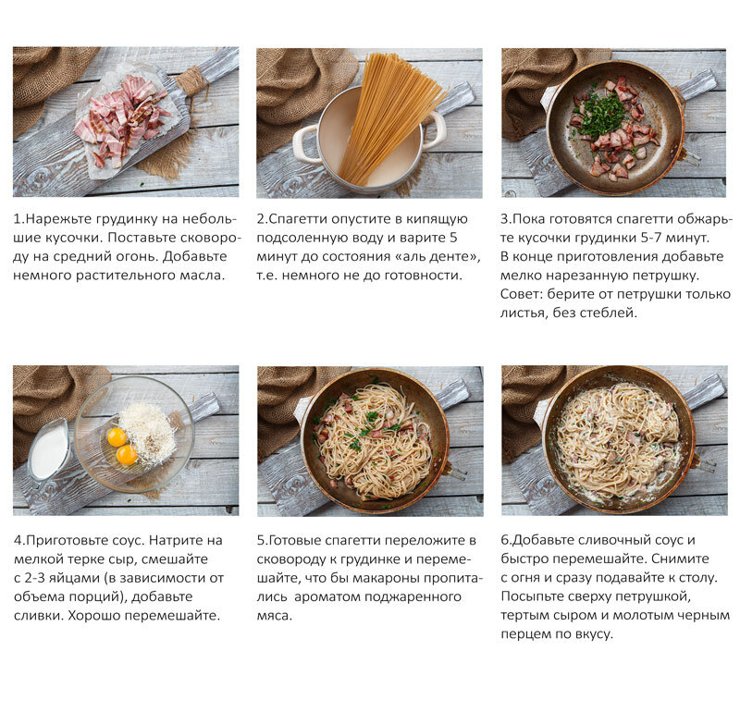Click the dry spaghetti bundle above the pot
The width and height of the screenshot is (740, 712).
click(x=389, y=118)
